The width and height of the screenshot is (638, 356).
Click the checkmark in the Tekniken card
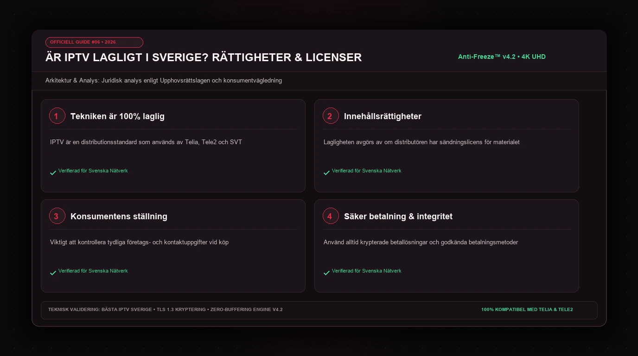[x=53, y=173]
